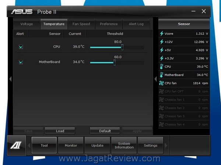
Task: Click the 39.0 °C current CPU value in table
Action: click(79, 47)
